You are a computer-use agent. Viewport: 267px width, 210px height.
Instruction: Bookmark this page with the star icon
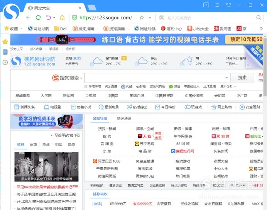click(142, 17)
